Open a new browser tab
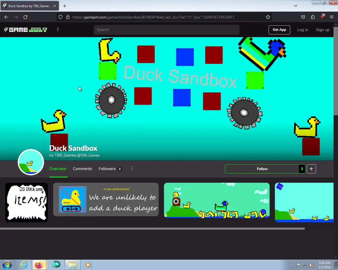 click(x=65, y=6)
